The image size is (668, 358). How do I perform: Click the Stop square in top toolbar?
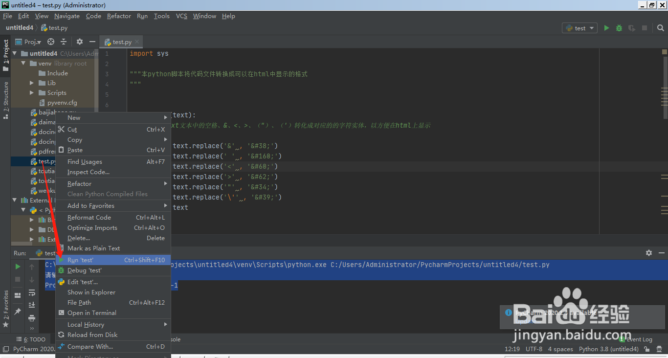[x=645, y=28]
